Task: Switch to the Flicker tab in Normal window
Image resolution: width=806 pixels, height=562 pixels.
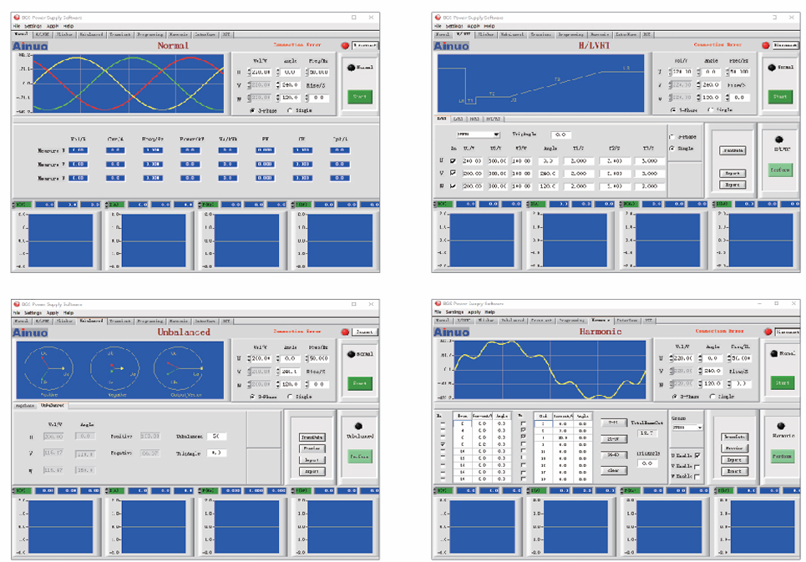Action: click(64, 34)
